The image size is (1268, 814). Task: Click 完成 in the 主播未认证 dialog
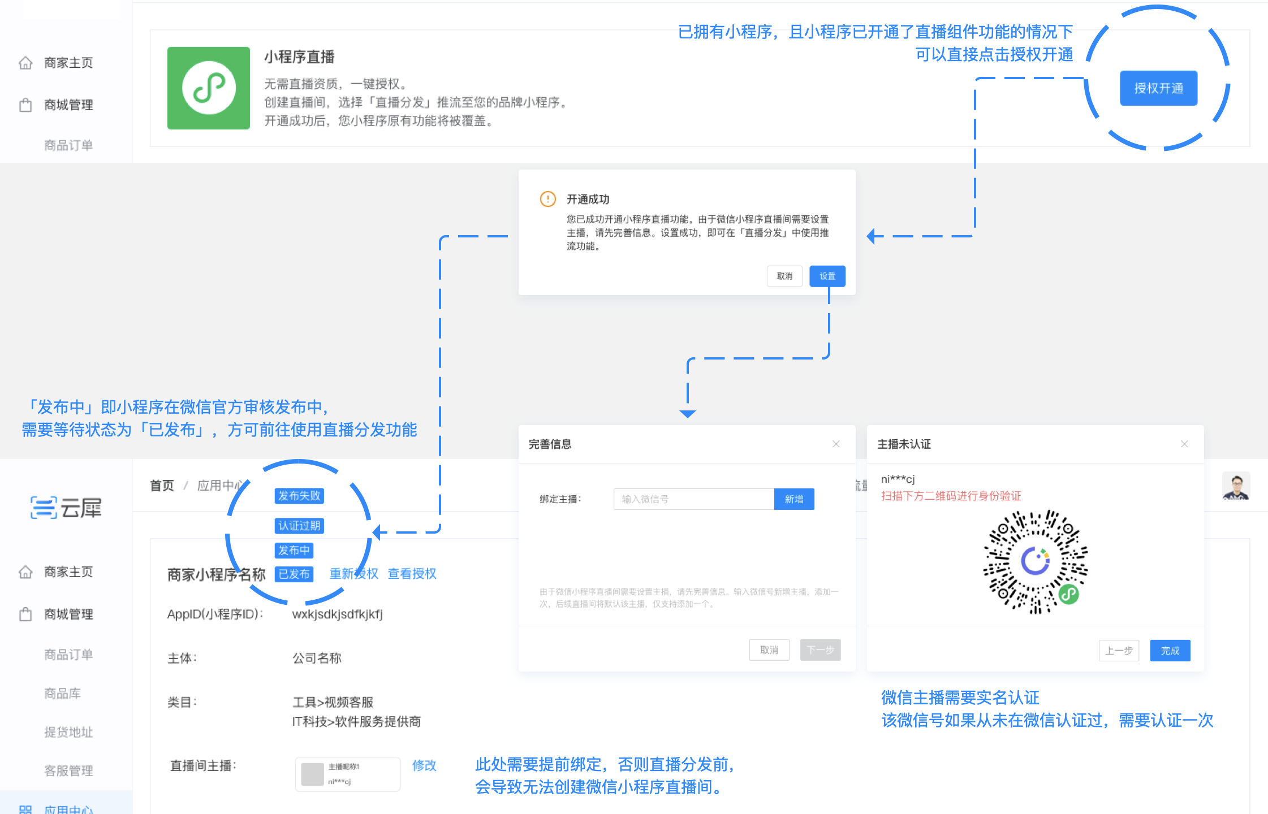point(1170,651)
